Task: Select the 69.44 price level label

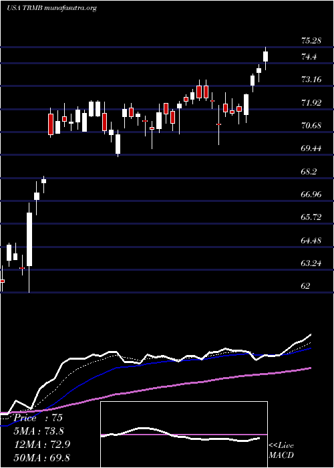Action: pyautogui.click(x=311, y=148)
